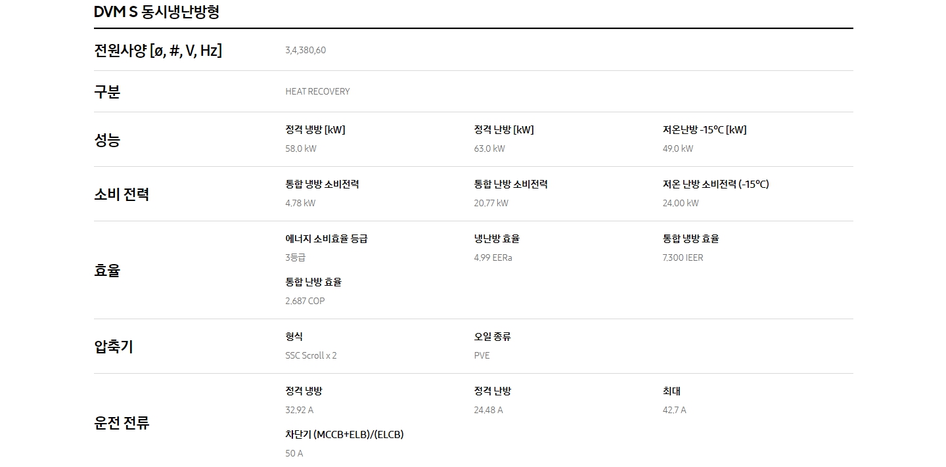Select the 42.7 A maximum current value
Viewport: 946px width, 467px height.
click(x=674, y=410)
